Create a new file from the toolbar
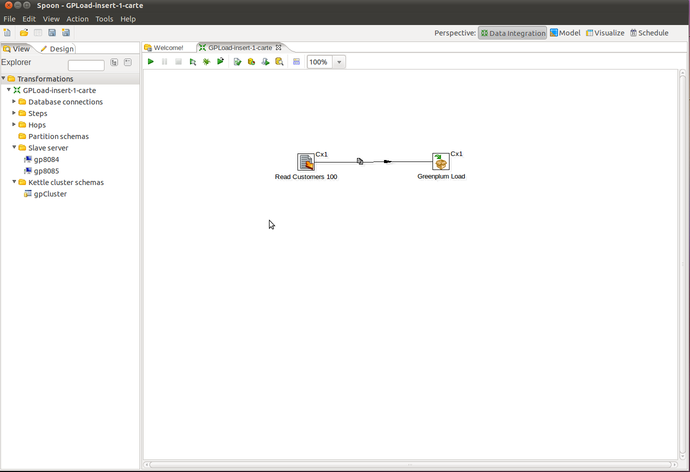Image resolution: width=690 pixels, height=472 pixels. pyautogui.click(x=7, y=32)
